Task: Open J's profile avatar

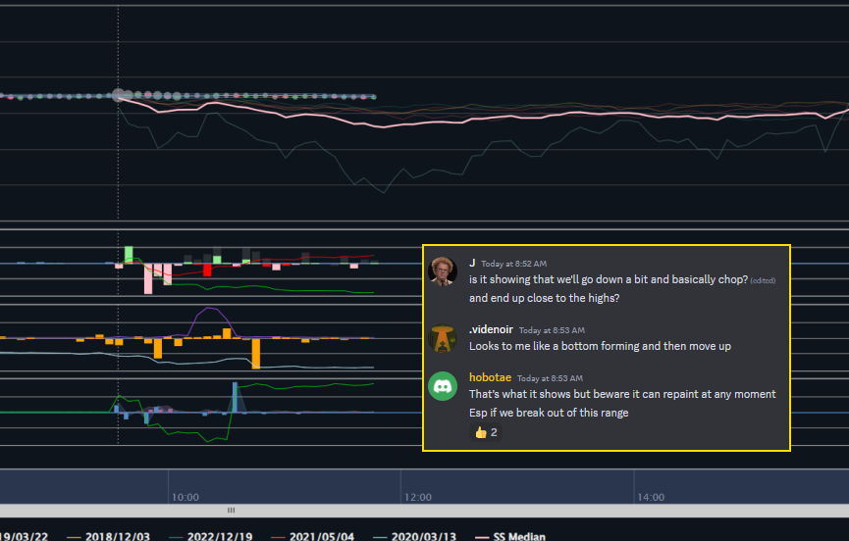Action: click(x=443, y=271)
